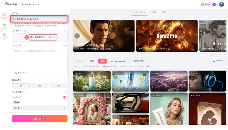This screenshot has height=130, width=228.
Task: Open the quick guide book icon link
Action: [21, 73]
